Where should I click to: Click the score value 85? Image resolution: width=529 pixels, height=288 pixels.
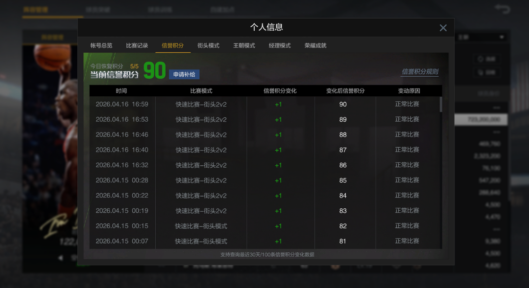343,180
